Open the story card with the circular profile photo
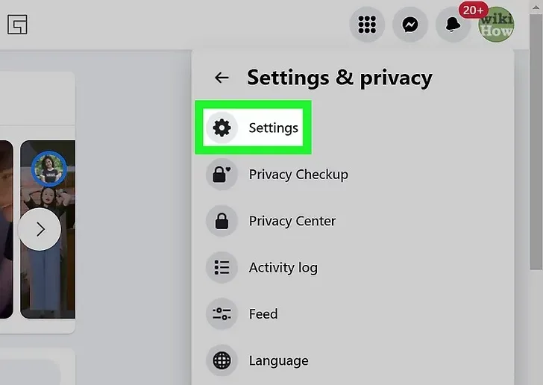The height and width of the screenshot is (385, 543). click(48, 229)
